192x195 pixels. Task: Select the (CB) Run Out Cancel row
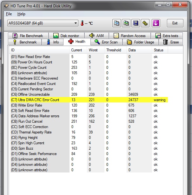[x=89, y=121]
